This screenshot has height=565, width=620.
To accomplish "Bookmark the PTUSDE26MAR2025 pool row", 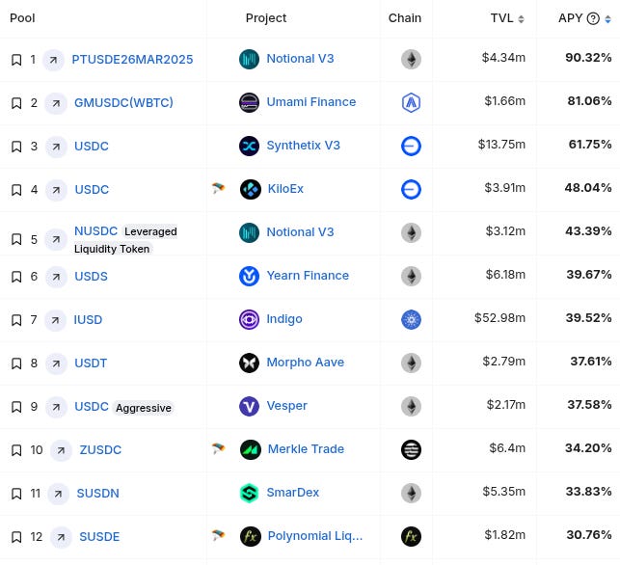I will pyautogui.click(x=16, y=60).
